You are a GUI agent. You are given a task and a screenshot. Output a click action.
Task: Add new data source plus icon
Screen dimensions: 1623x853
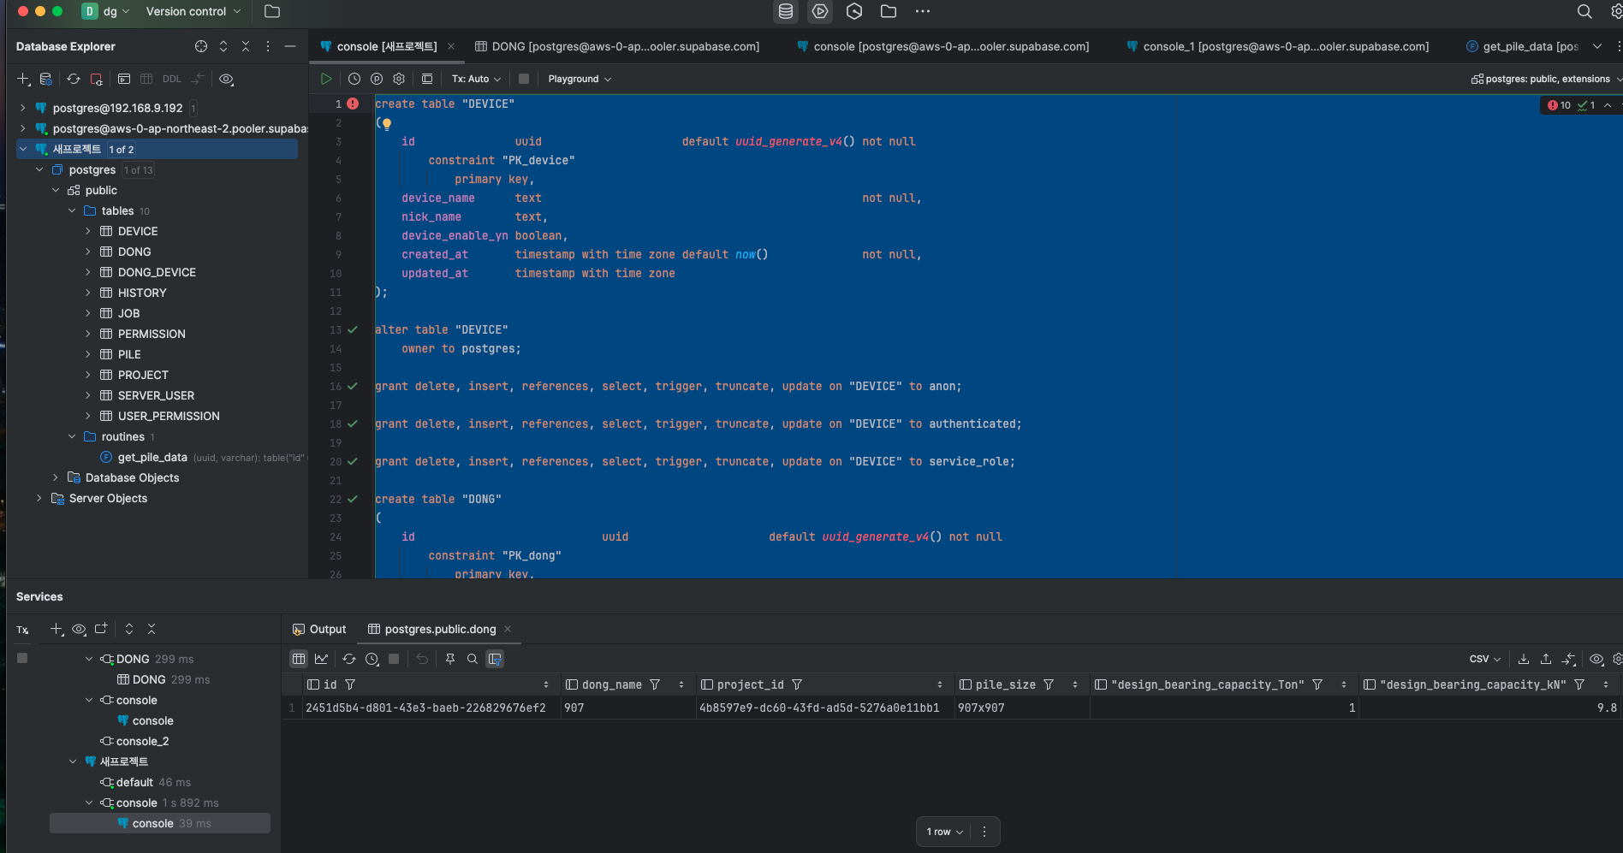pos(23,79)
